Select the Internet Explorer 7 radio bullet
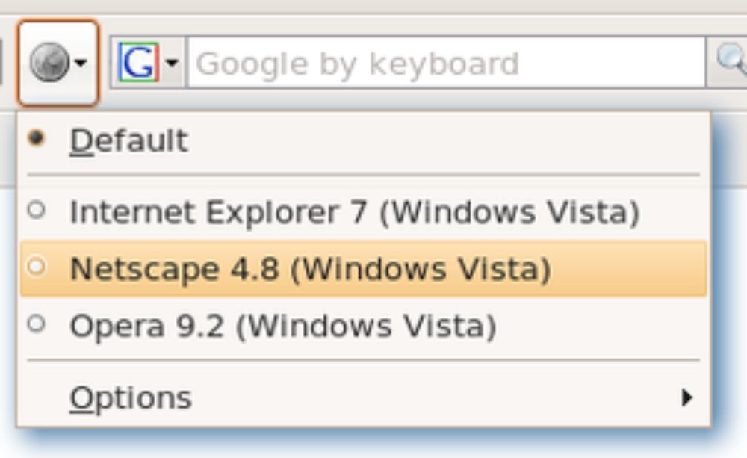 (x=35, y=211)
